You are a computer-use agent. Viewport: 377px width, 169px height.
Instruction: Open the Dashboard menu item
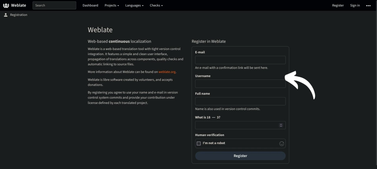90,5
